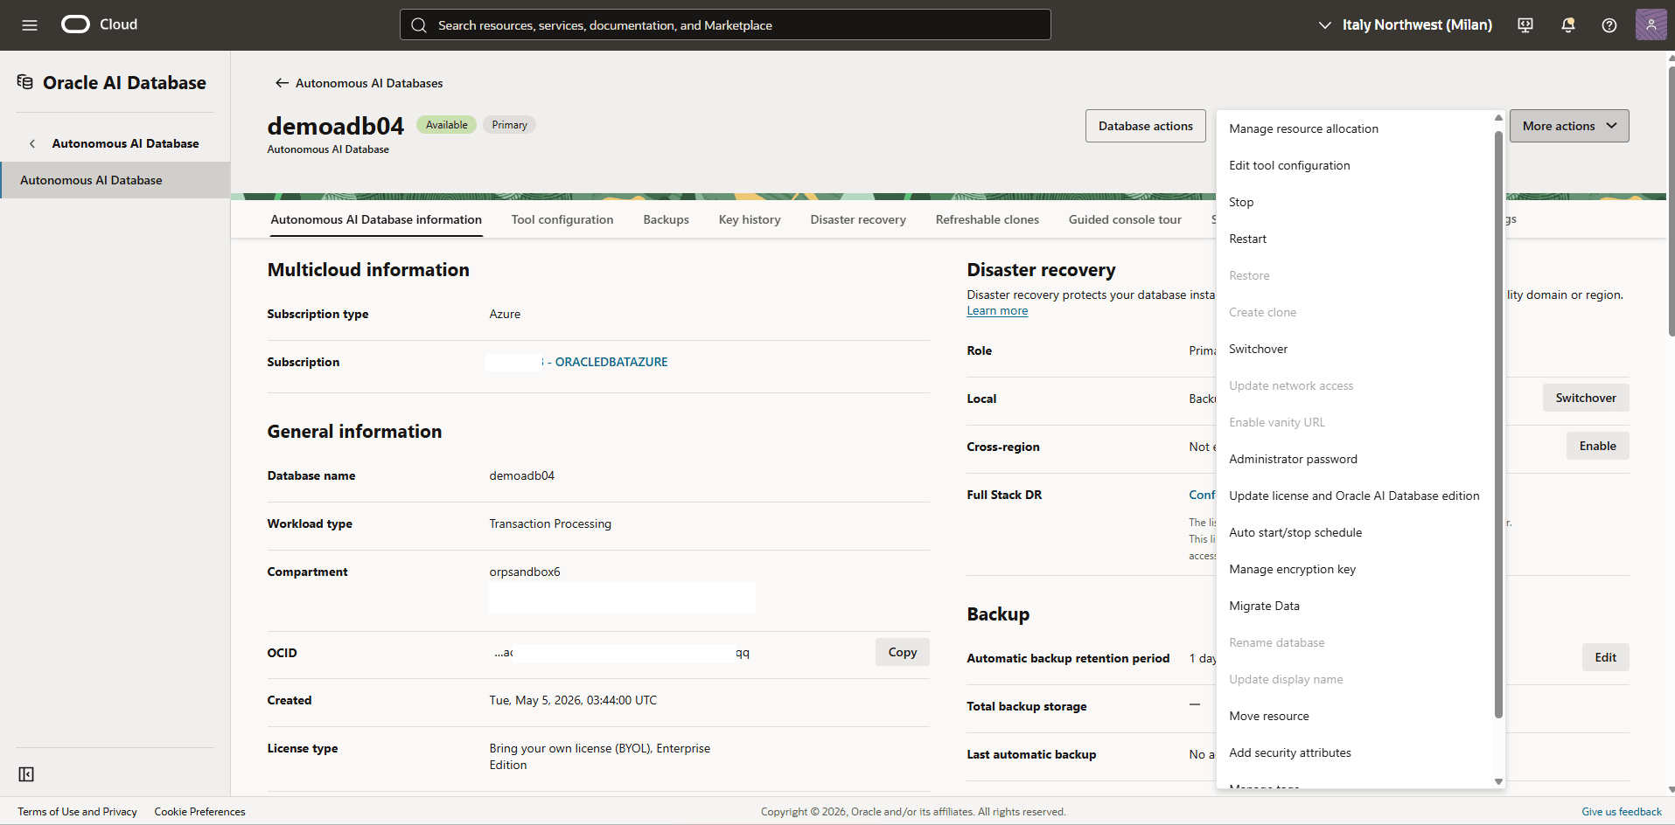Select Auto start/stop schedule
The width and height of the screenshot is (1675, 825).
point(1295,532)
